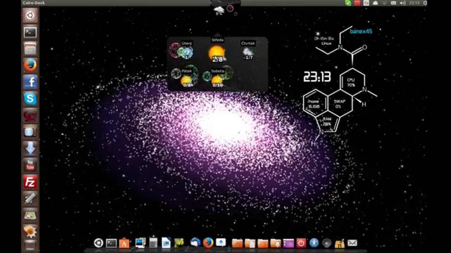The height and width of the screenshot is (253, 451).
Task: Open the volume indicator in top panel
Action: (x=403, y=3)
